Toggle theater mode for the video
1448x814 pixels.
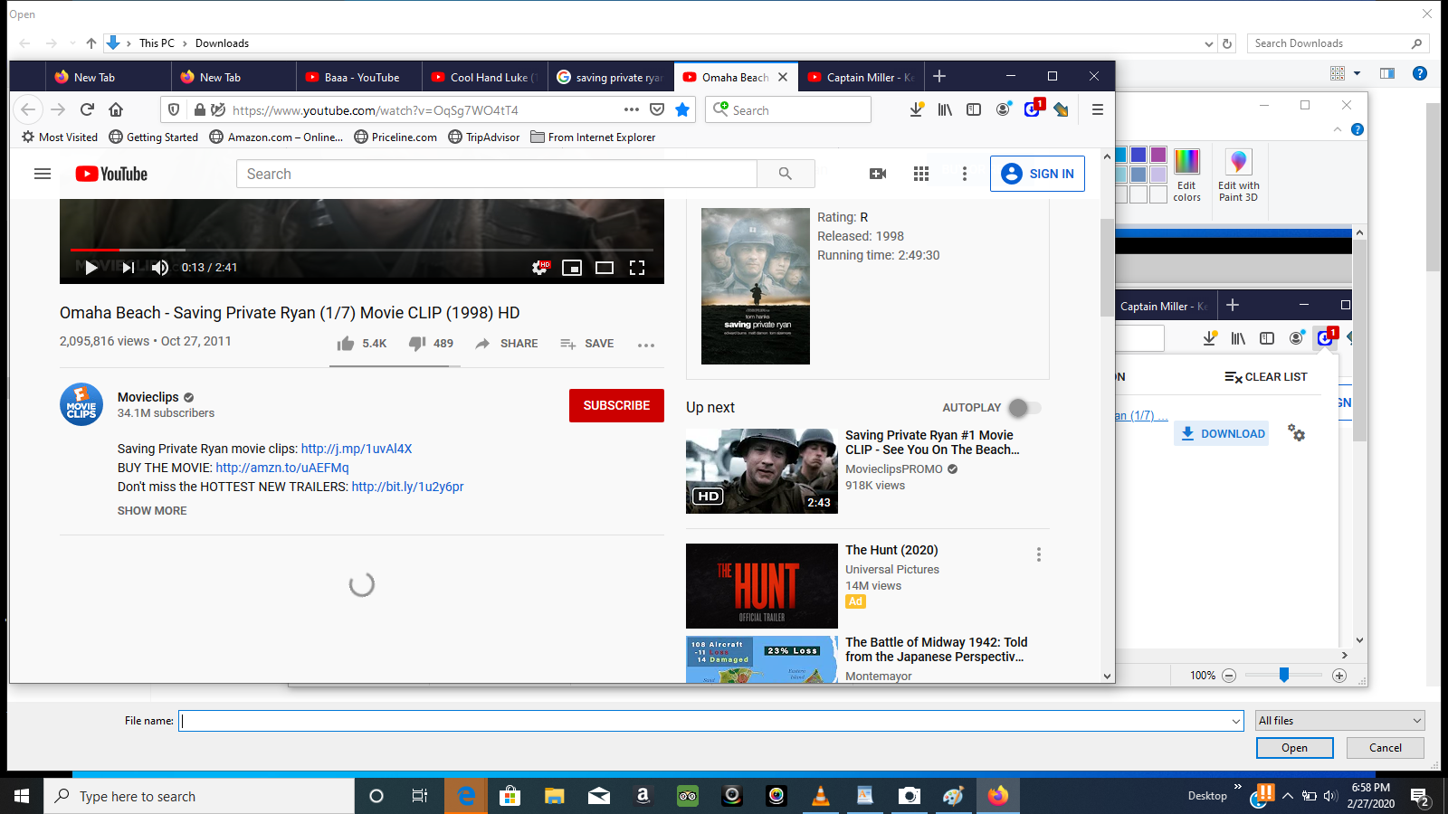coord(605,267)
